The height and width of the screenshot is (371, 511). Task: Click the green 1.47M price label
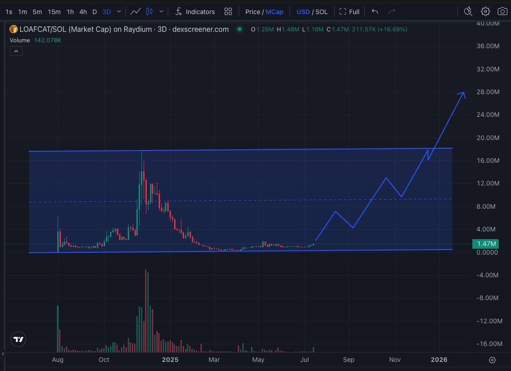pyautogui.click(x=486, y=244)
